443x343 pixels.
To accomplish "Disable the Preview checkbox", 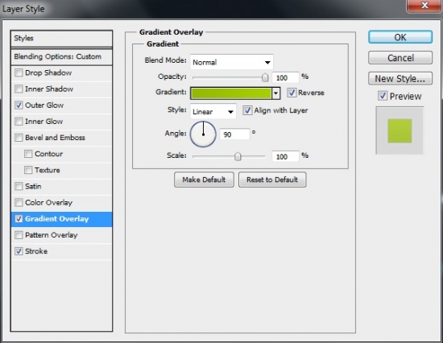I will (383, 96).
